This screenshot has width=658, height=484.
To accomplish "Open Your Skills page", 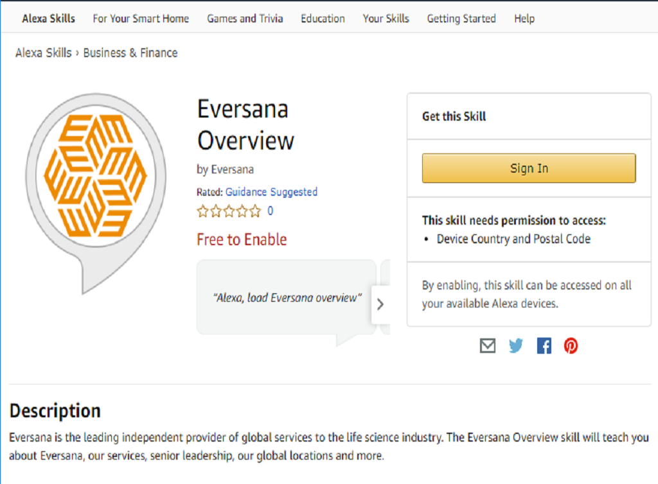I will coord(386,19).
